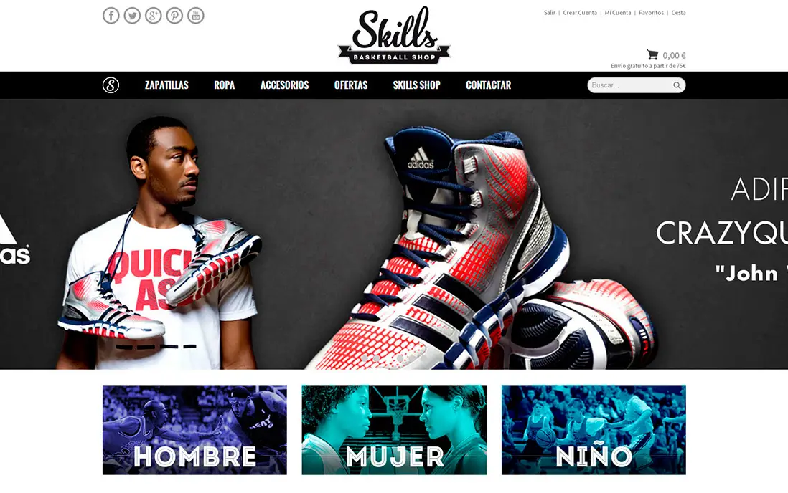Open the Zapatillas menu
788x493 pixels.
tap(166, 85)
